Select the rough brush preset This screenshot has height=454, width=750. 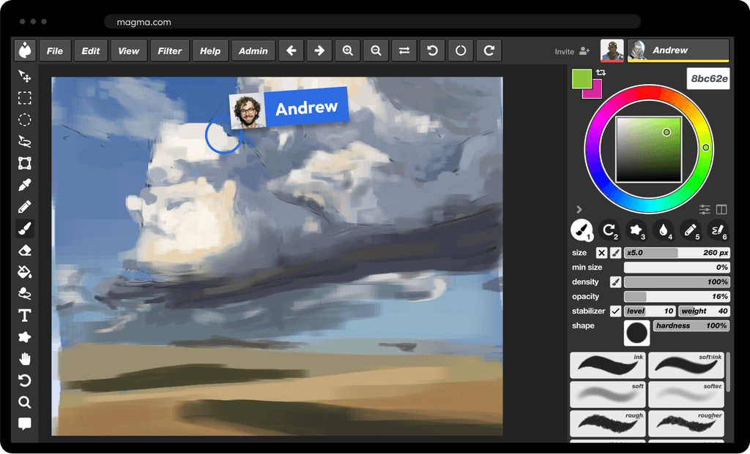tap(607, 424)
